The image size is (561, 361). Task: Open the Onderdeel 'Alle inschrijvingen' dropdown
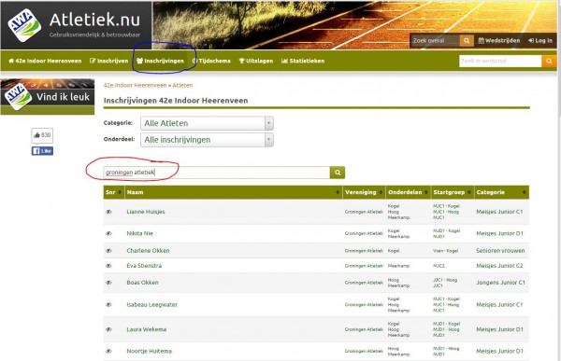coord(207,140)
